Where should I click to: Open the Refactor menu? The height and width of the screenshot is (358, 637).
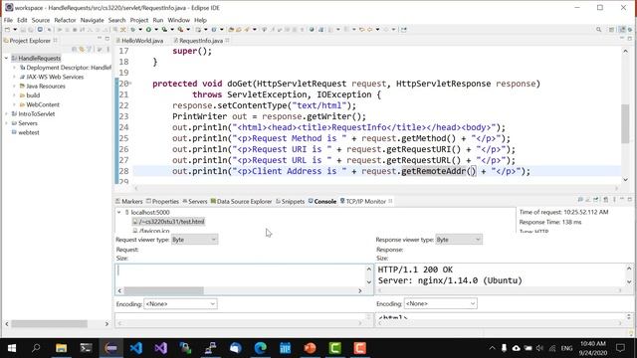tap(65, 20)
